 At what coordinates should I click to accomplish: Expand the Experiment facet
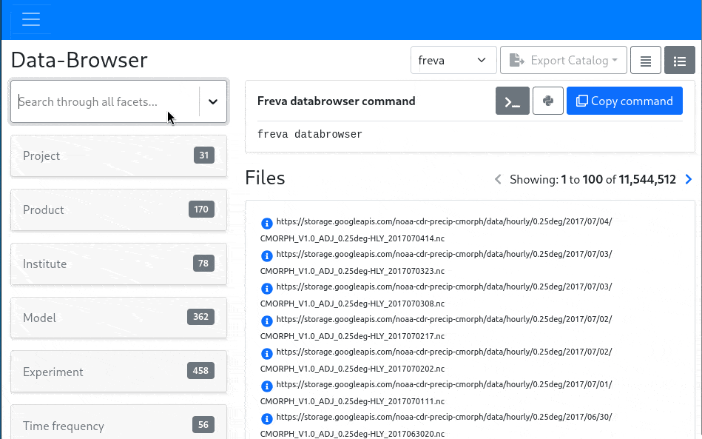pos(118,372)
